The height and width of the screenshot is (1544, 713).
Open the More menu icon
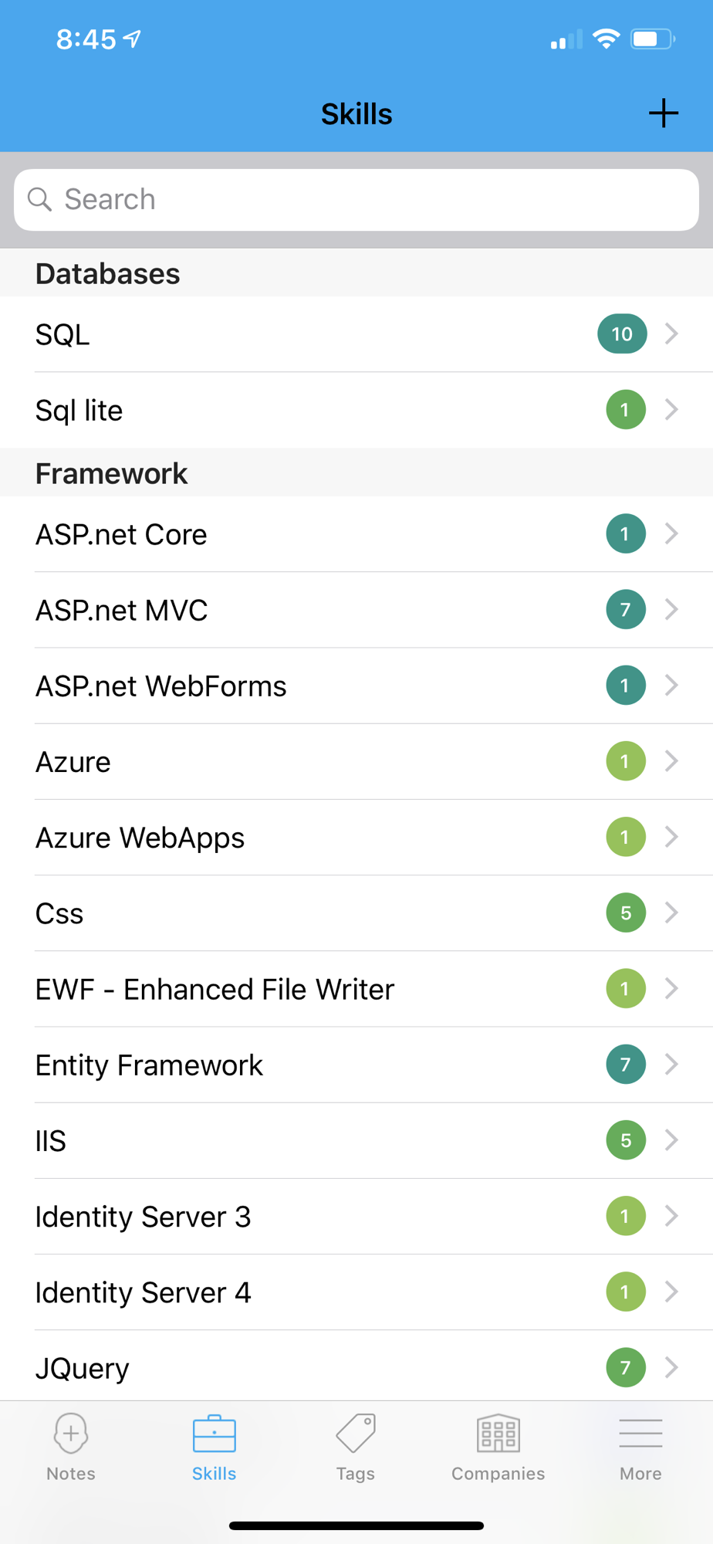point(640,1434)
